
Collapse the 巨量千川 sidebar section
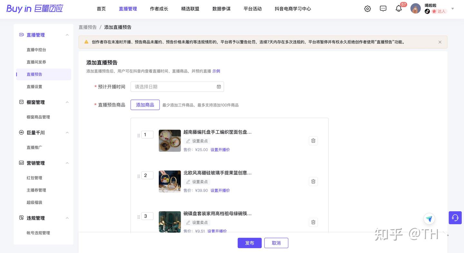coord(67,133)
